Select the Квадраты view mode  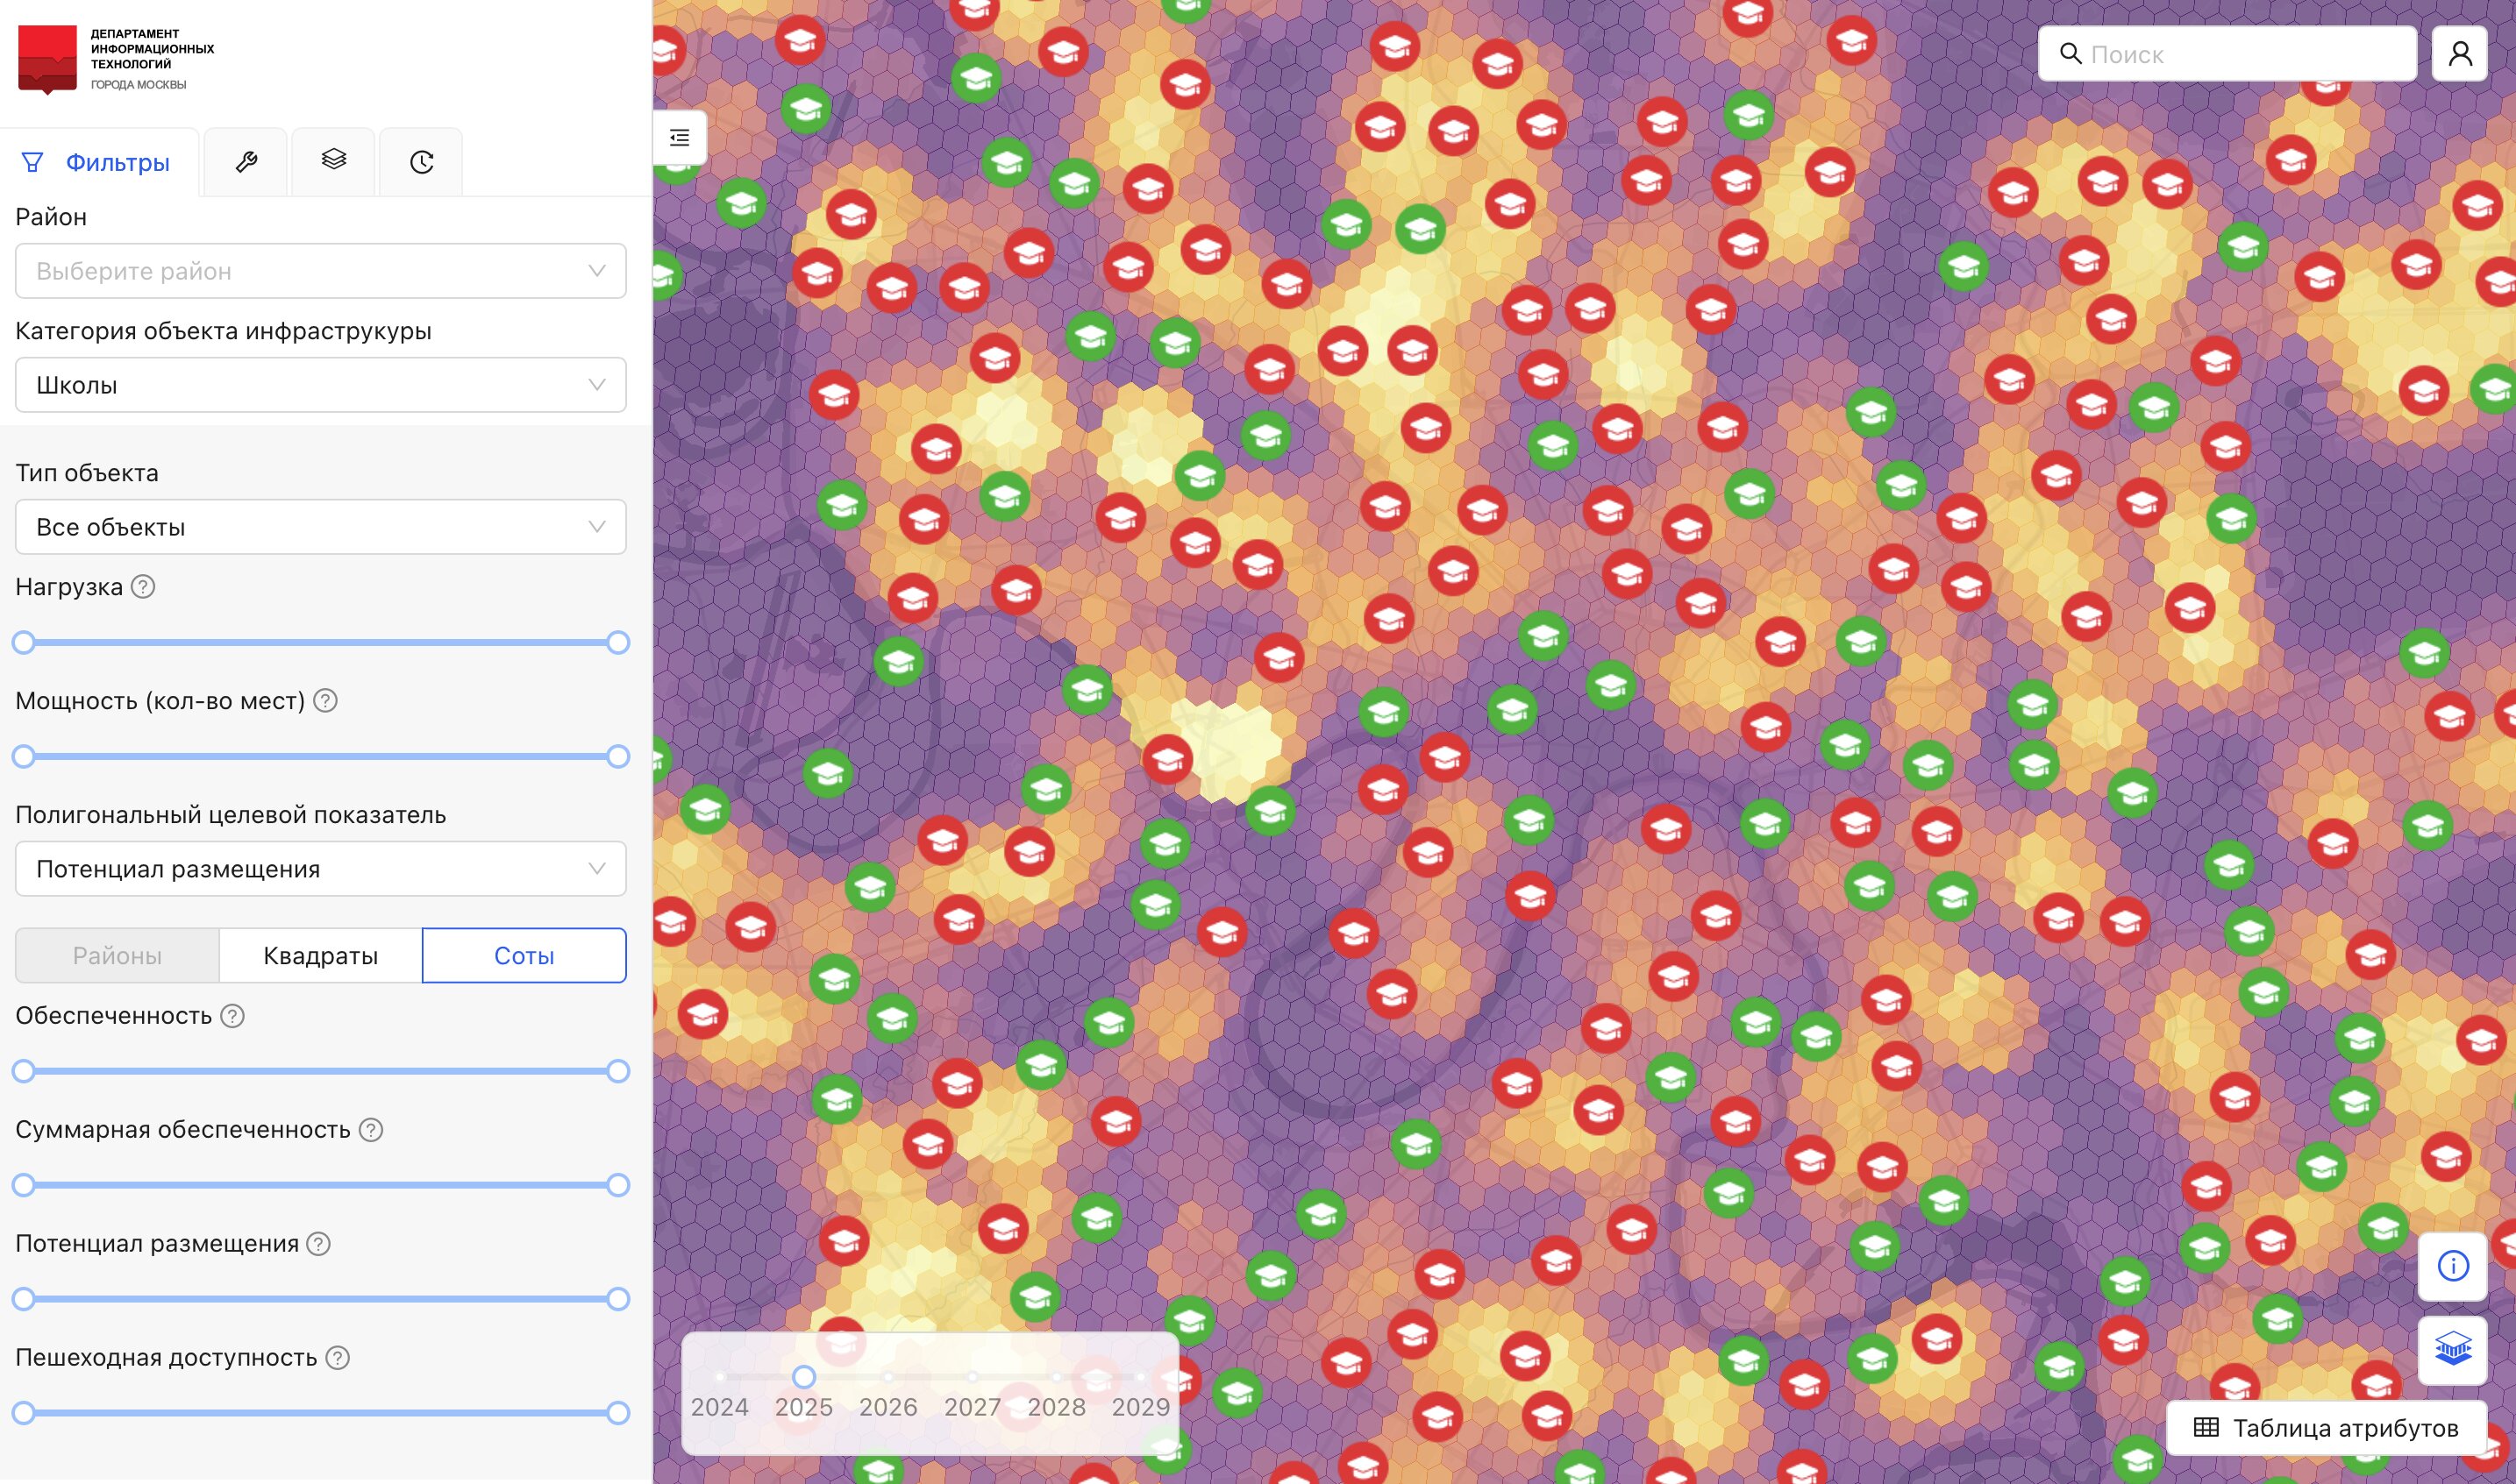click(x=320, y=956)
